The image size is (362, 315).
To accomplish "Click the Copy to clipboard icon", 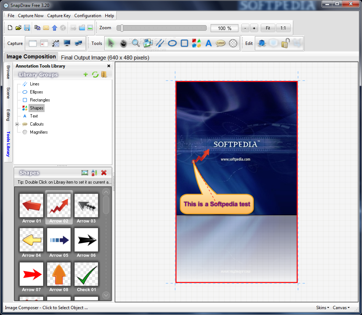I will (x=37, y=28).
